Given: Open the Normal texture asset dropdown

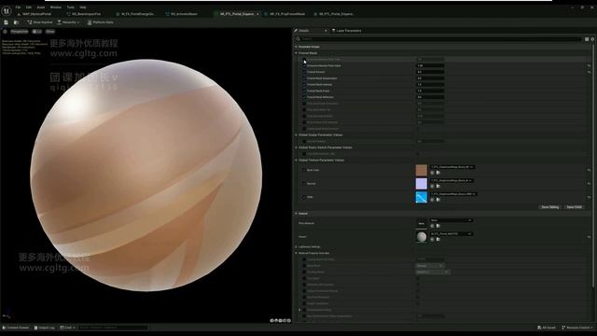Looking at the screenshot, I should click(451, 180).
